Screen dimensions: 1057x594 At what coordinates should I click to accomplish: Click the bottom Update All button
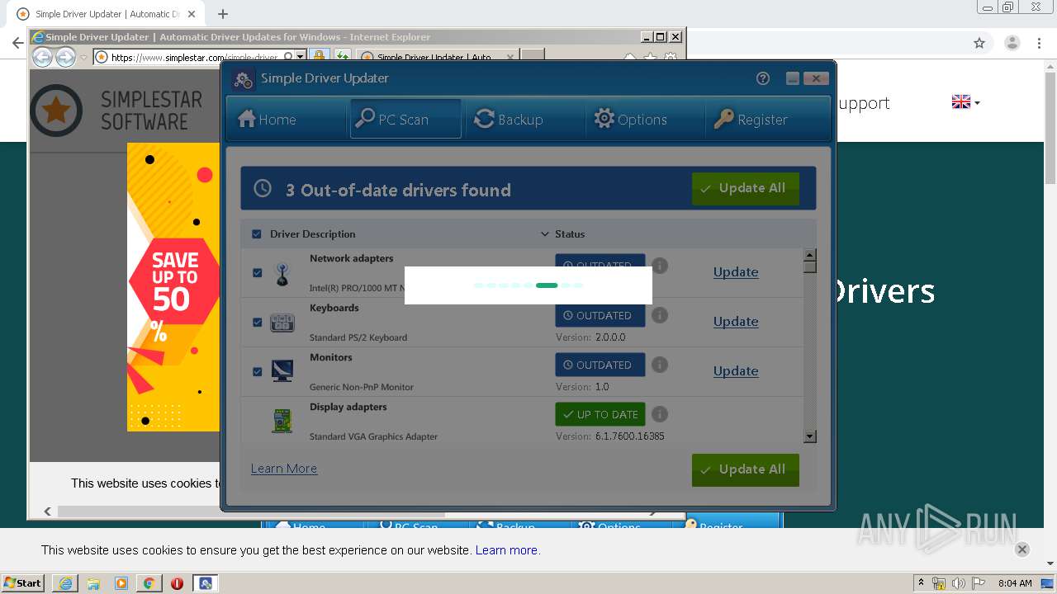(x=745, y=469)
